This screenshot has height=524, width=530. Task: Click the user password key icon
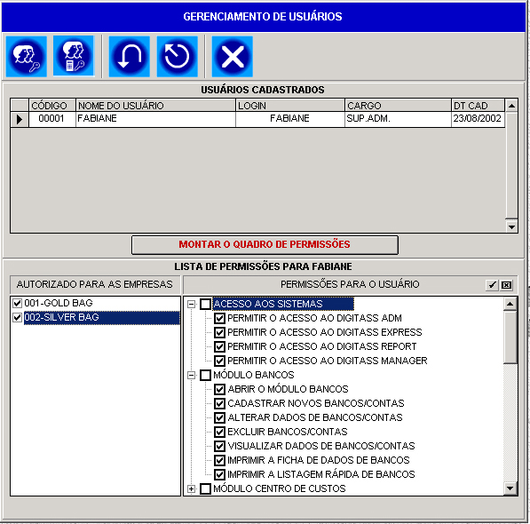(x=27, y=57)
